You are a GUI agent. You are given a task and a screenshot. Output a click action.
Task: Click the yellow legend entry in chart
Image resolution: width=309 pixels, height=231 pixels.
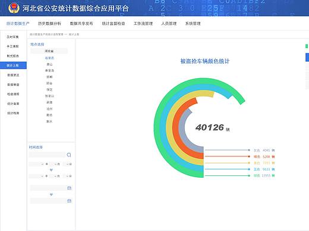tap(264, 163)
